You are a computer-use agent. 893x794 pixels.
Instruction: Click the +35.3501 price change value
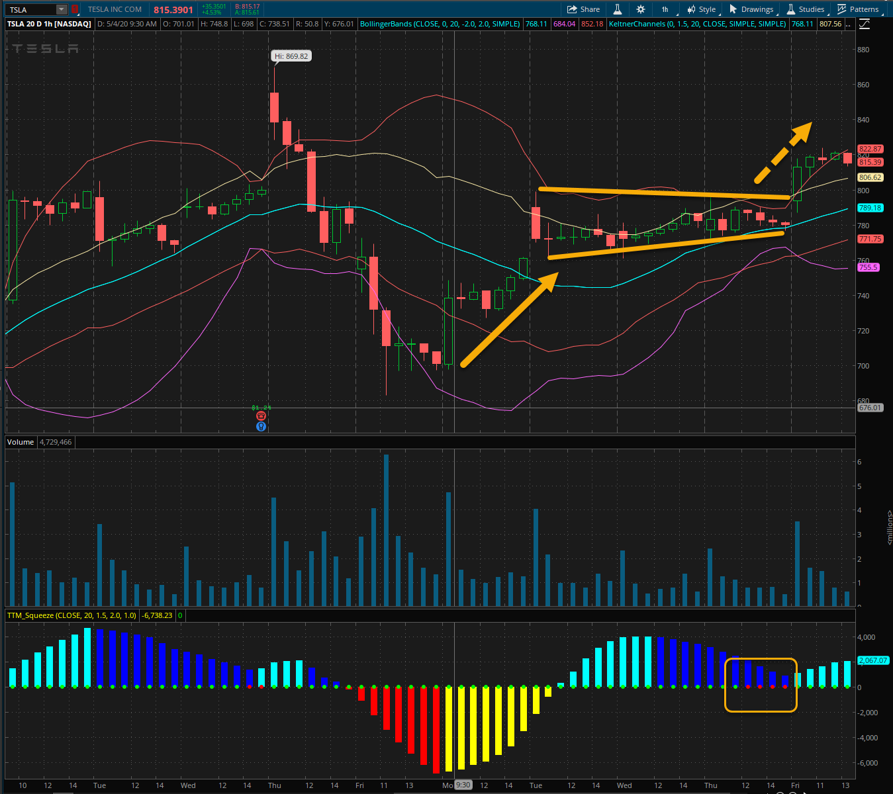214,7
